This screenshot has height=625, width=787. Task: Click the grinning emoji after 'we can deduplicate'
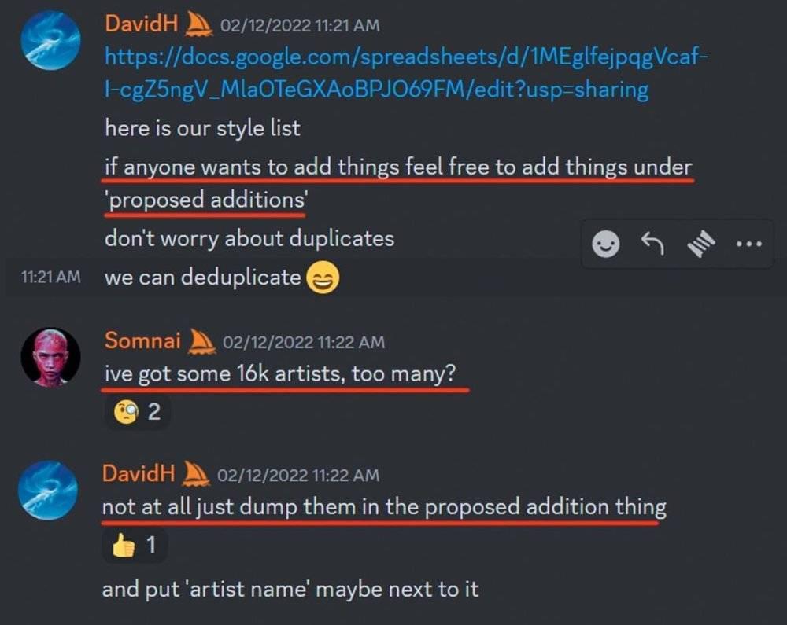[x=323, y=278]
